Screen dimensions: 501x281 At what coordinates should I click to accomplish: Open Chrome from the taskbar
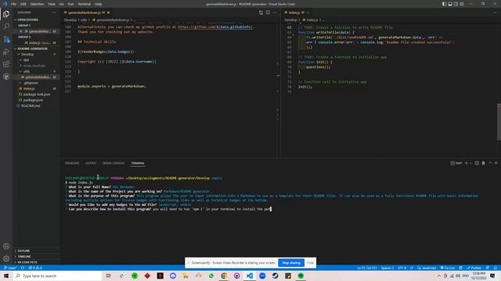click(x=224, y=276)
